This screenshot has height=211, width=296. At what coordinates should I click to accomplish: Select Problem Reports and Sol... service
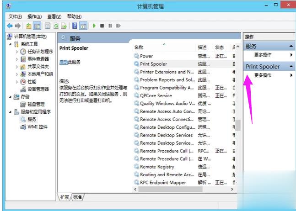pos(184,79)
